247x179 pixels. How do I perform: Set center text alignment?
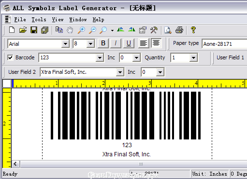(156, 43)
